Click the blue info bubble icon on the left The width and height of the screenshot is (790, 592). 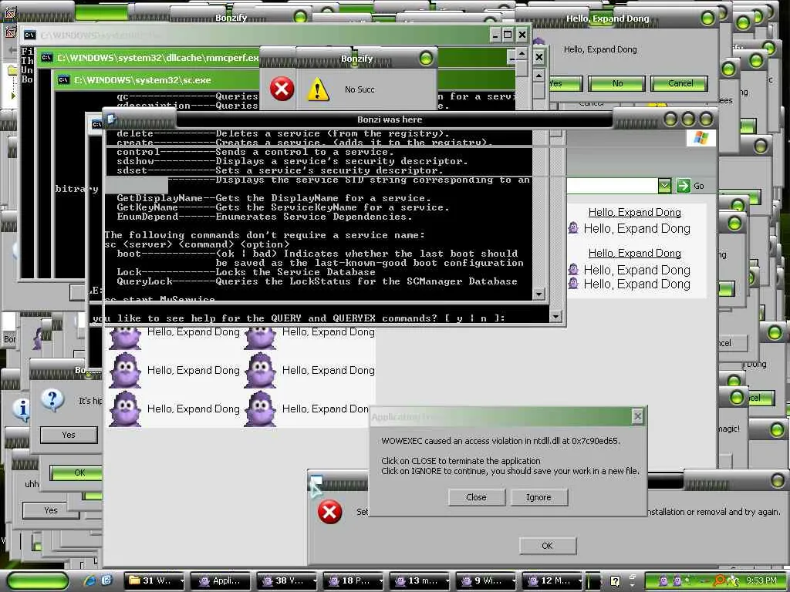tap(22, 410)
